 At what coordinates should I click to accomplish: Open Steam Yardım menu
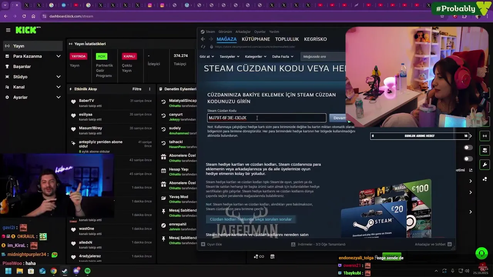tap(274, 32)
